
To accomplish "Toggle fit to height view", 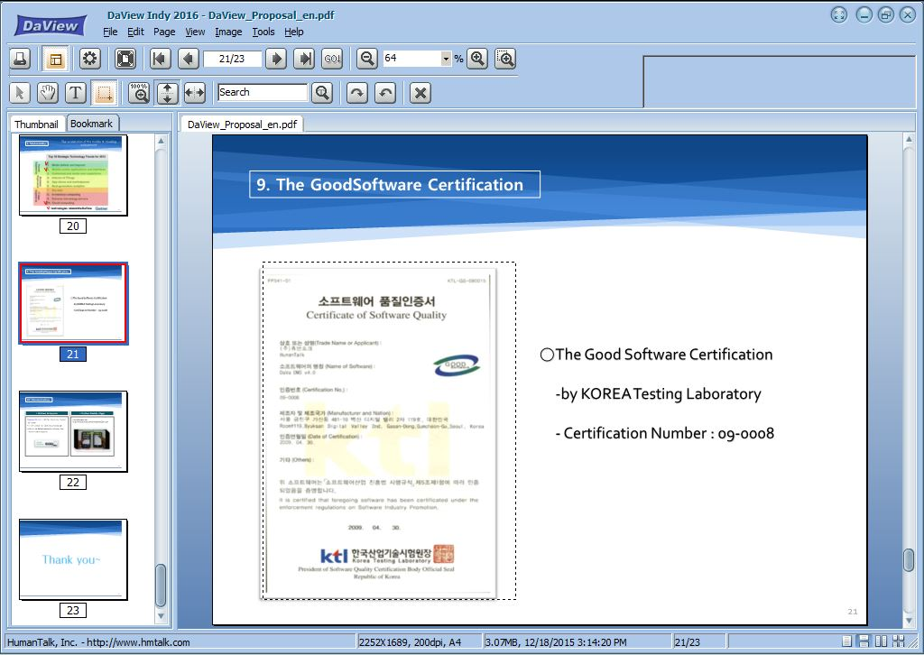I will tap(167, 93).
